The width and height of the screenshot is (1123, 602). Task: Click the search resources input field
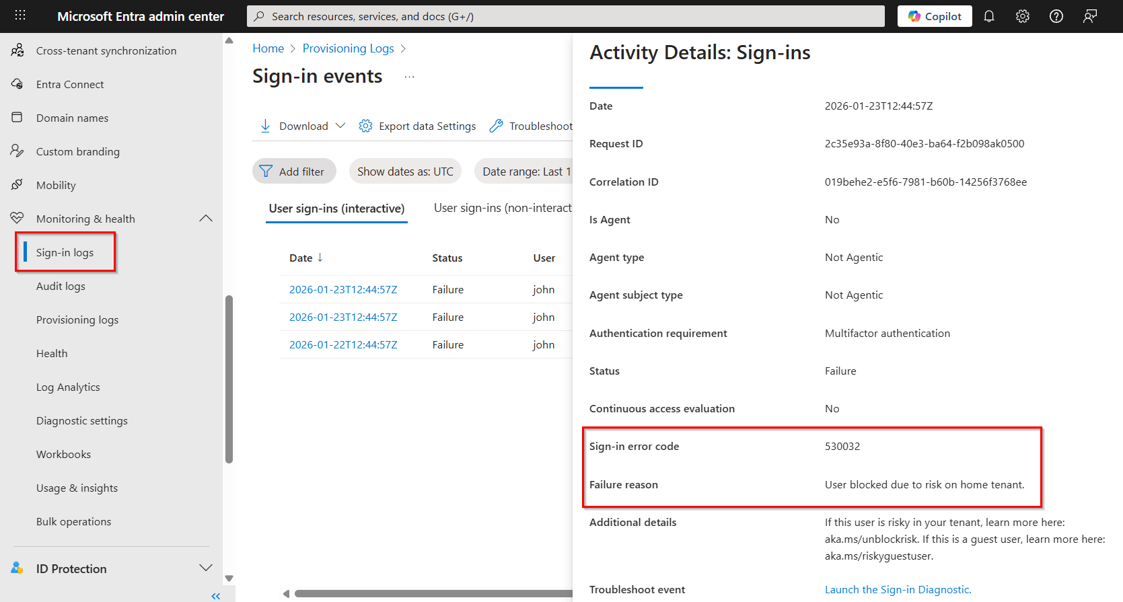[x=565, y=16]
